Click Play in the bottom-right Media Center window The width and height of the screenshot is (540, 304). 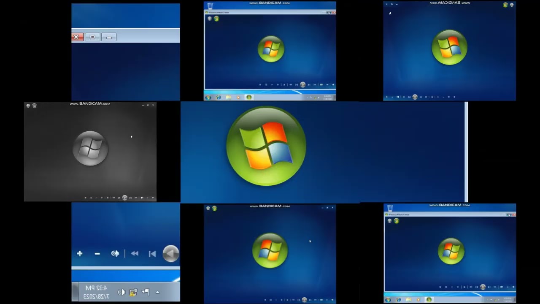pyautogui.click(x=483, y=287)
